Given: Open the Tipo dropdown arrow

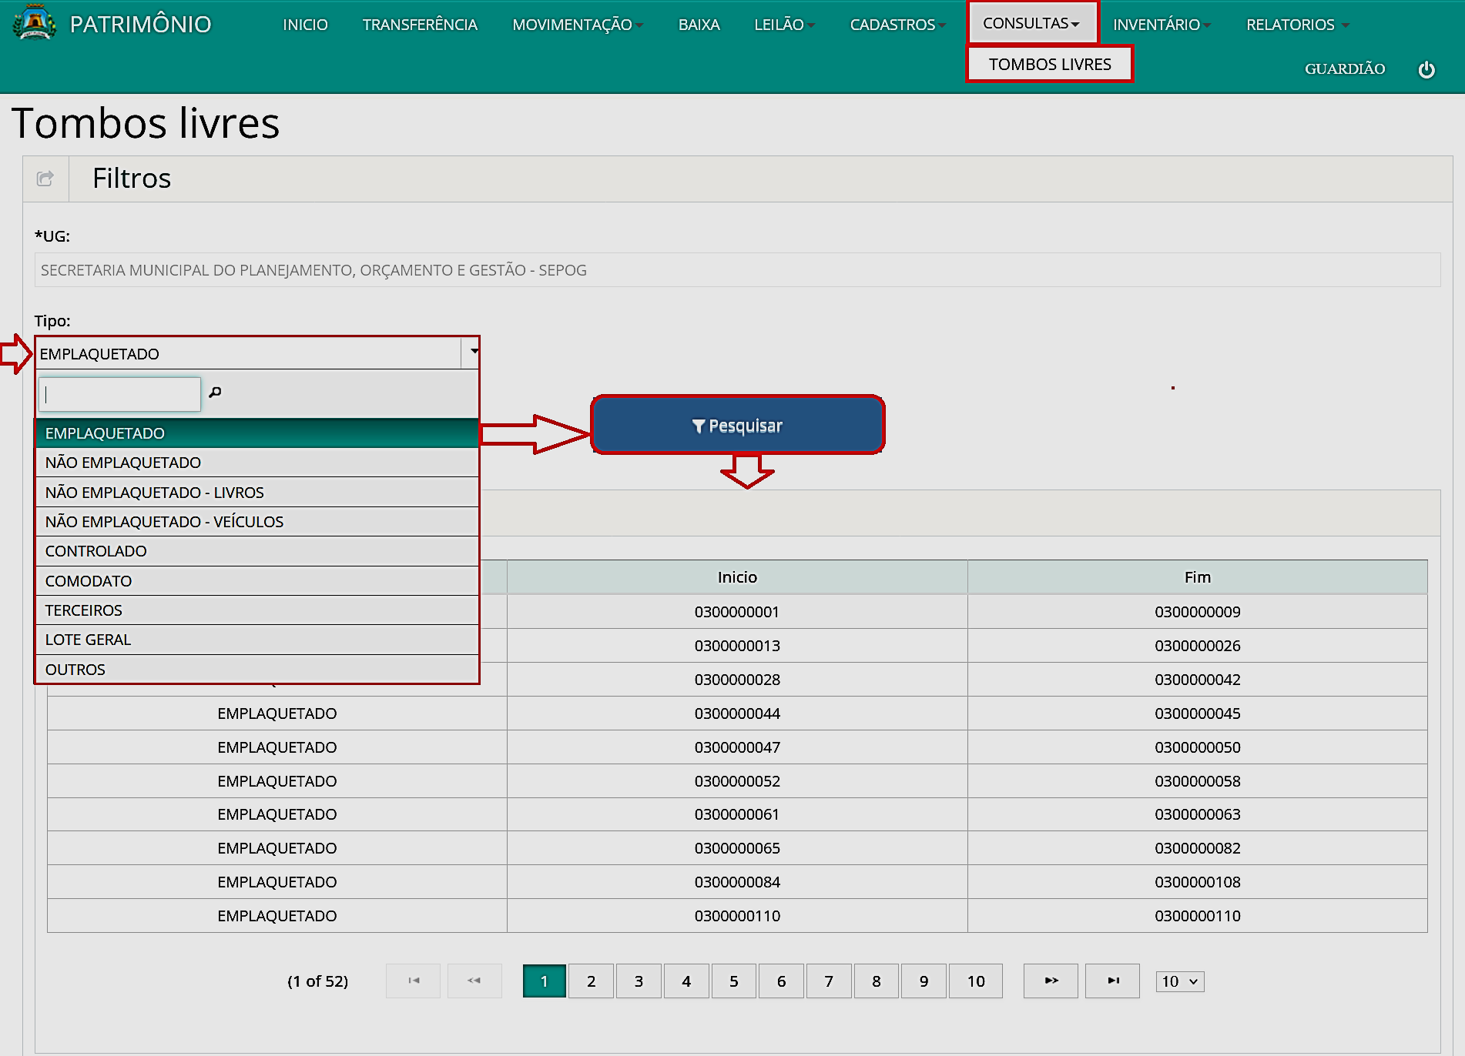Looking at the screenshot, I should [x=471, y=353].
